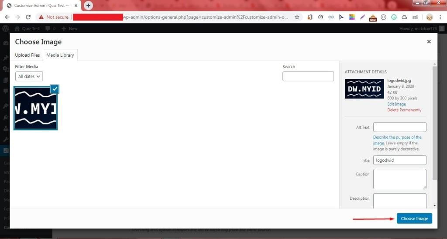Click the scrollbar down arrow in details panel
The image size is (447, 239).
point(434,205)
